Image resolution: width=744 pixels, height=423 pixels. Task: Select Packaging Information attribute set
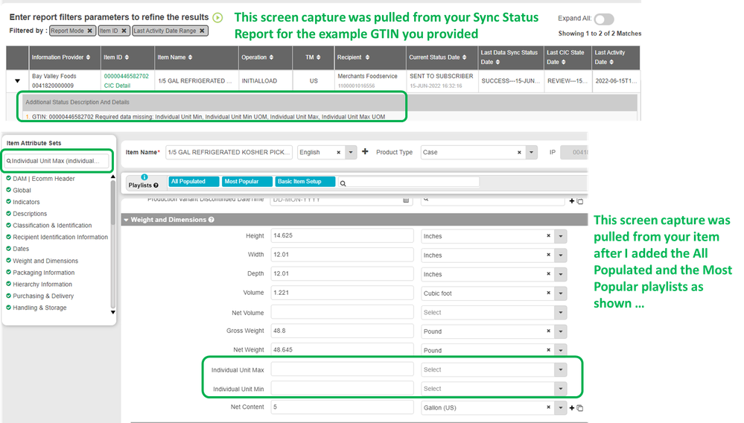44,273
